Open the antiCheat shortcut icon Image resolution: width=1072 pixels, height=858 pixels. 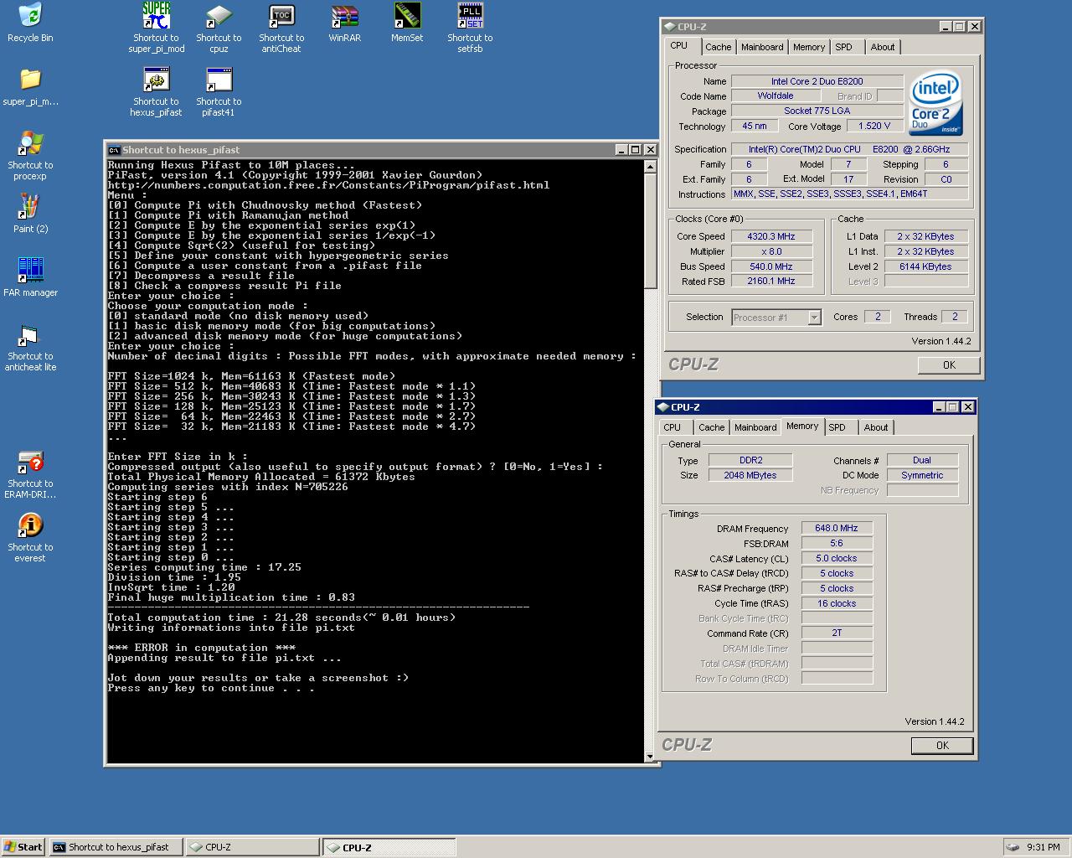coord(281,15)
